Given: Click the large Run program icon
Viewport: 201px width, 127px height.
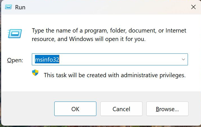Looking at the screenshot, I should coord(14,34).
